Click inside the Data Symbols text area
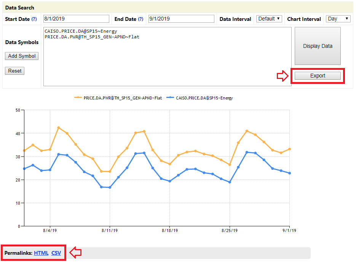Image resolution: width=356 pixels, height=262 pixels. (167, 57)
